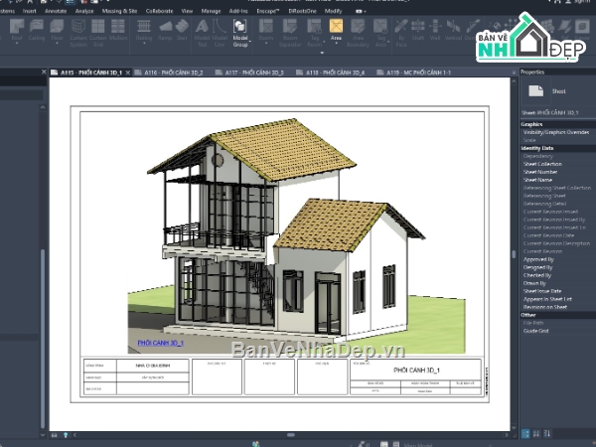This screenshot has width=596, height=447.
Task: Select the Shaft opening tool
Action: (x=418, y=31)
